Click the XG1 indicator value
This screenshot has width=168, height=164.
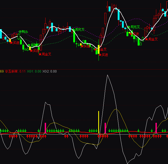tap(34, 71)
